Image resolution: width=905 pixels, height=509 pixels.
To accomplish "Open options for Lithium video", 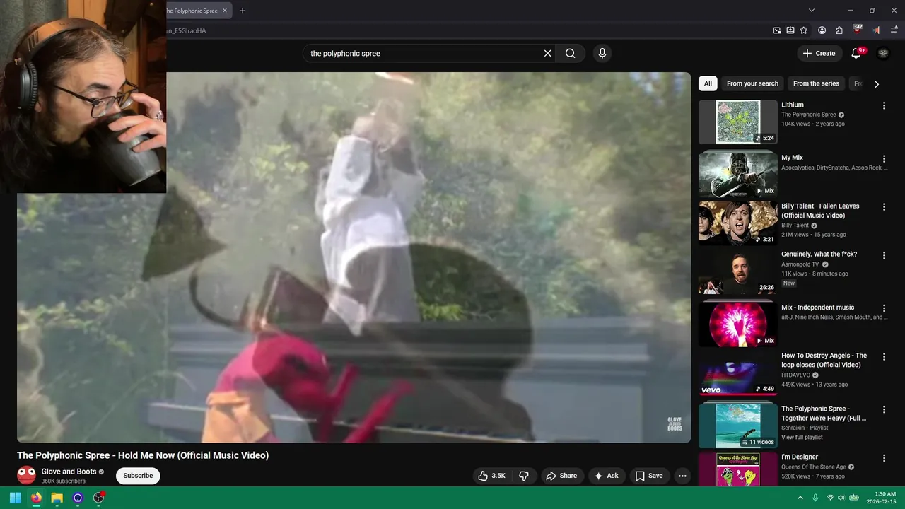I will [884, 105].
